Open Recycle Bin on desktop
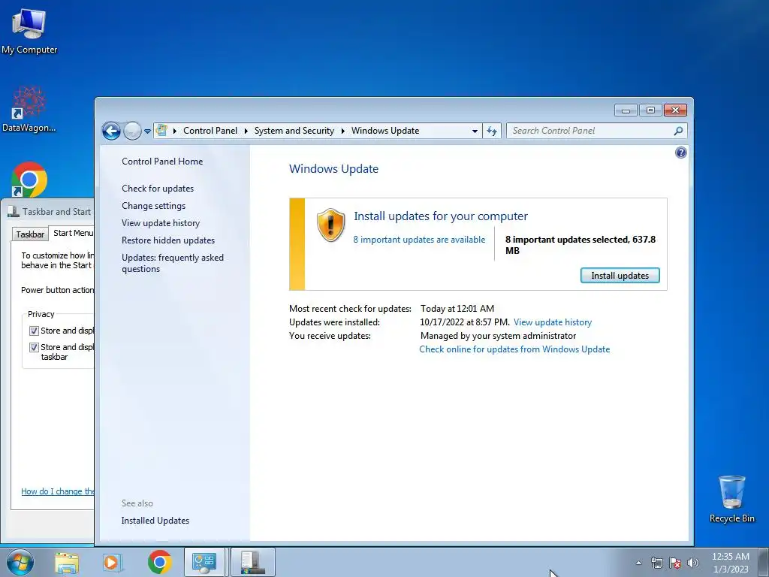769x577 pixels. click(x=731, y=499)
